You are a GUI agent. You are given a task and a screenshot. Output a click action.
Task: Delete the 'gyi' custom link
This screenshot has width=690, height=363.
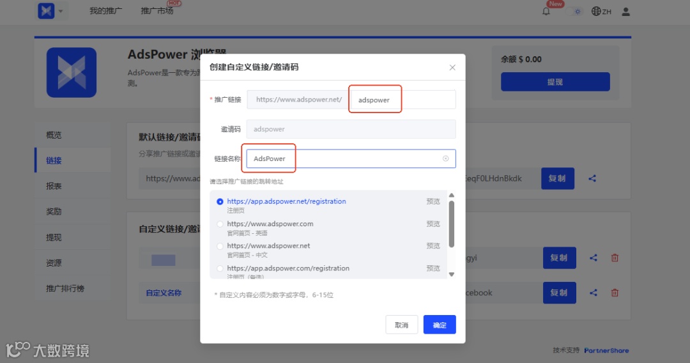pyautogui.click(x=615, y=258)
